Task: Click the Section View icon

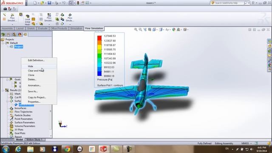Action: point(150,30)
